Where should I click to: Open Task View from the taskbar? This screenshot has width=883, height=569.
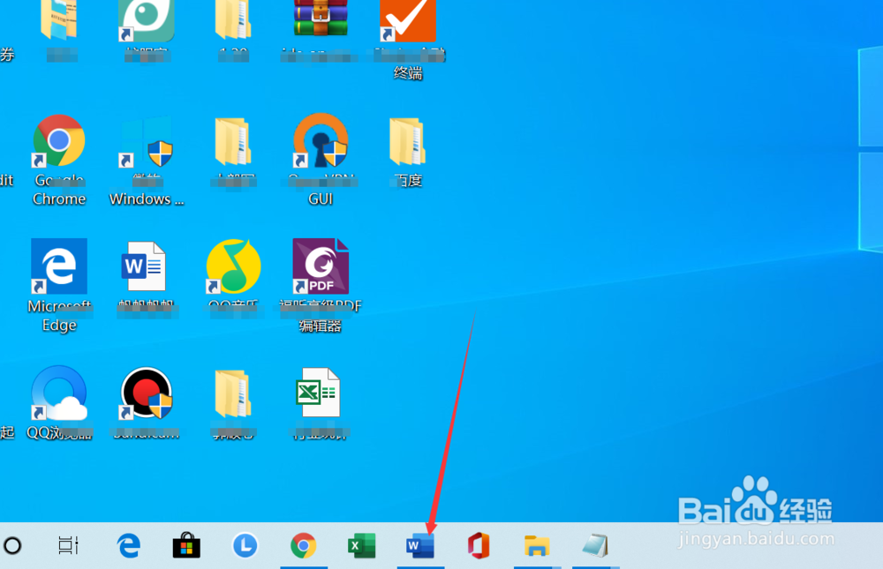[69, 545]
